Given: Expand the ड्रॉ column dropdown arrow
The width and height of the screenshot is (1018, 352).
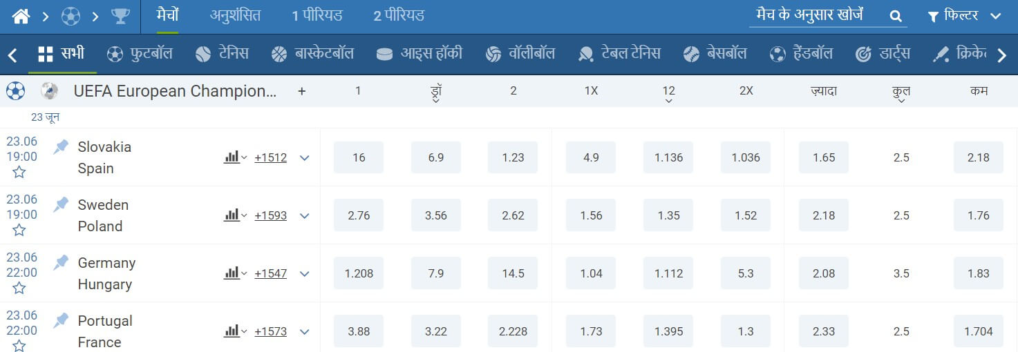Looking at the screenshot, I should pos(436,101).
